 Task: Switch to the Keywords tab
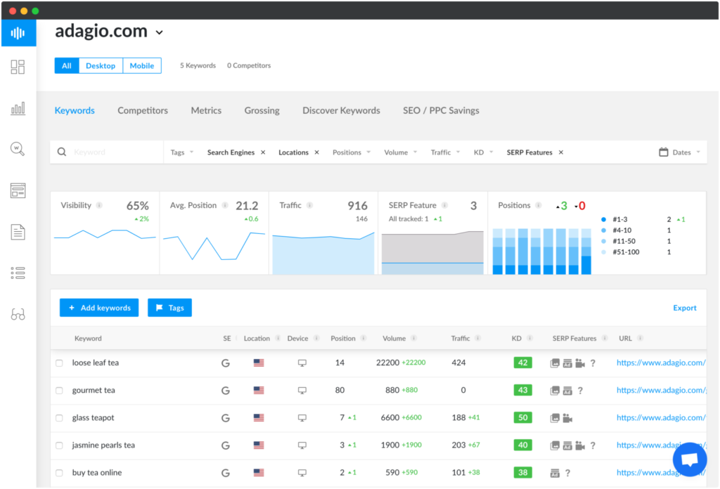coord(75,110)
